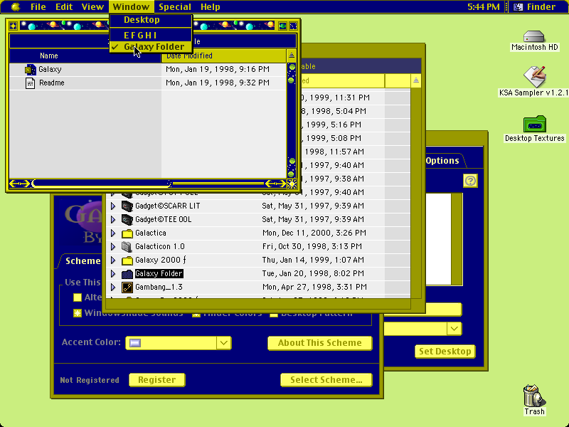The image size is (569, 427).
Task: Click the Galaxy Folder window close box
Action: 14,26
